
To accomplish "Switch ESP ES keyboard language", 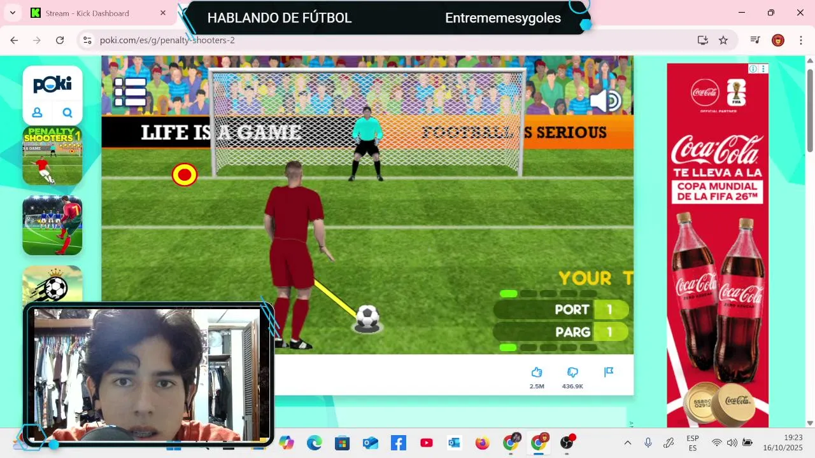I will point(693,443).
